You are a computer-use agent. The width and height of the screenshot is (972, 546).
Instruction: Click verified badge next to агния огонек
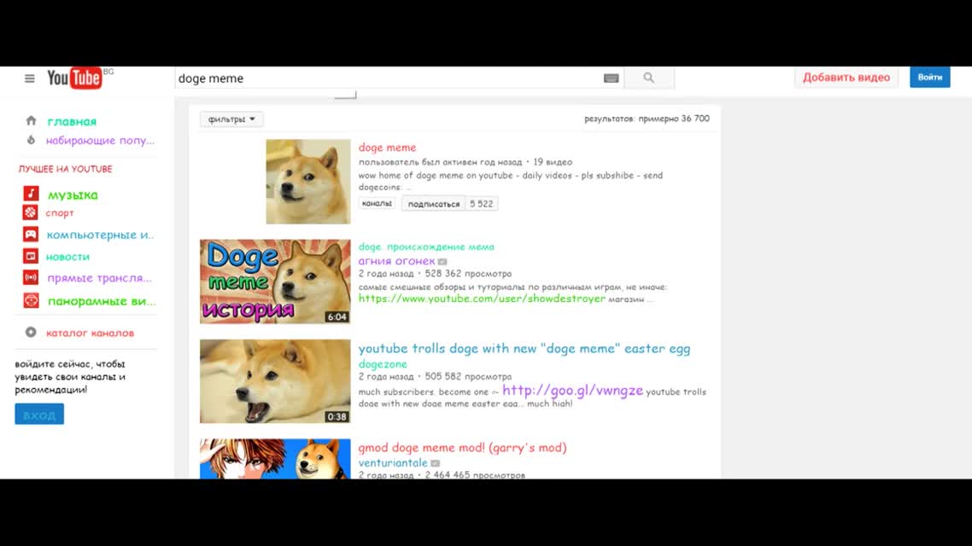442,262
